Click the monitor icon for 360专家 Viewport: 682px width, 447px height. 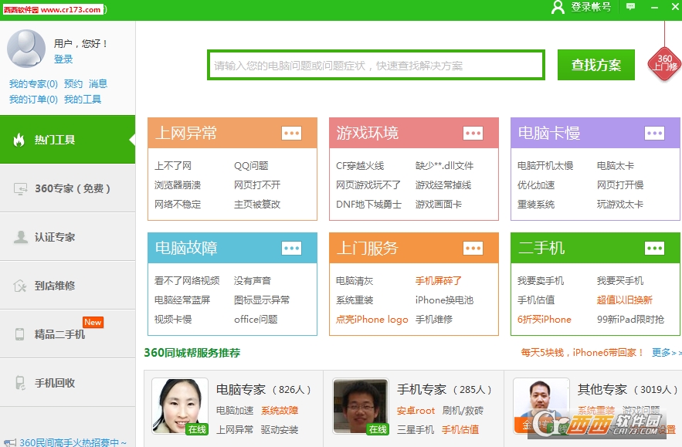click(x=20, y=188)
